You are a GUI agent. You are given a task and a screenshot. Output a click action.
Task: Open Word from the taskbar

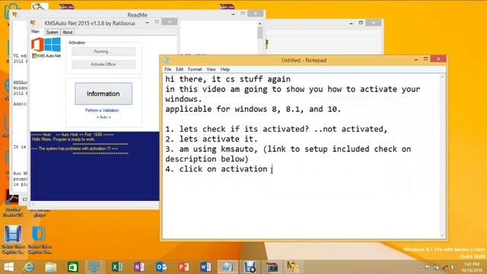tap(205, 267)
